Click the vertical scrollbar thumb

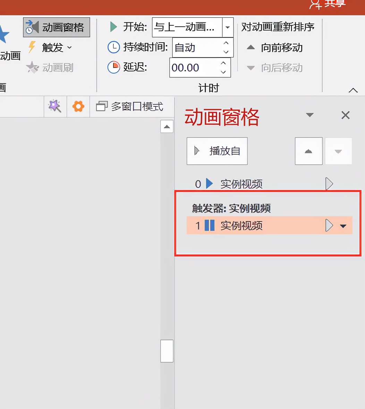(x=167, y=351)
